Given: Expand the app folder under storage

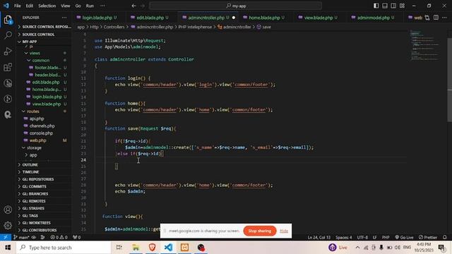Looking at the screenshot, I should point(33,155).
